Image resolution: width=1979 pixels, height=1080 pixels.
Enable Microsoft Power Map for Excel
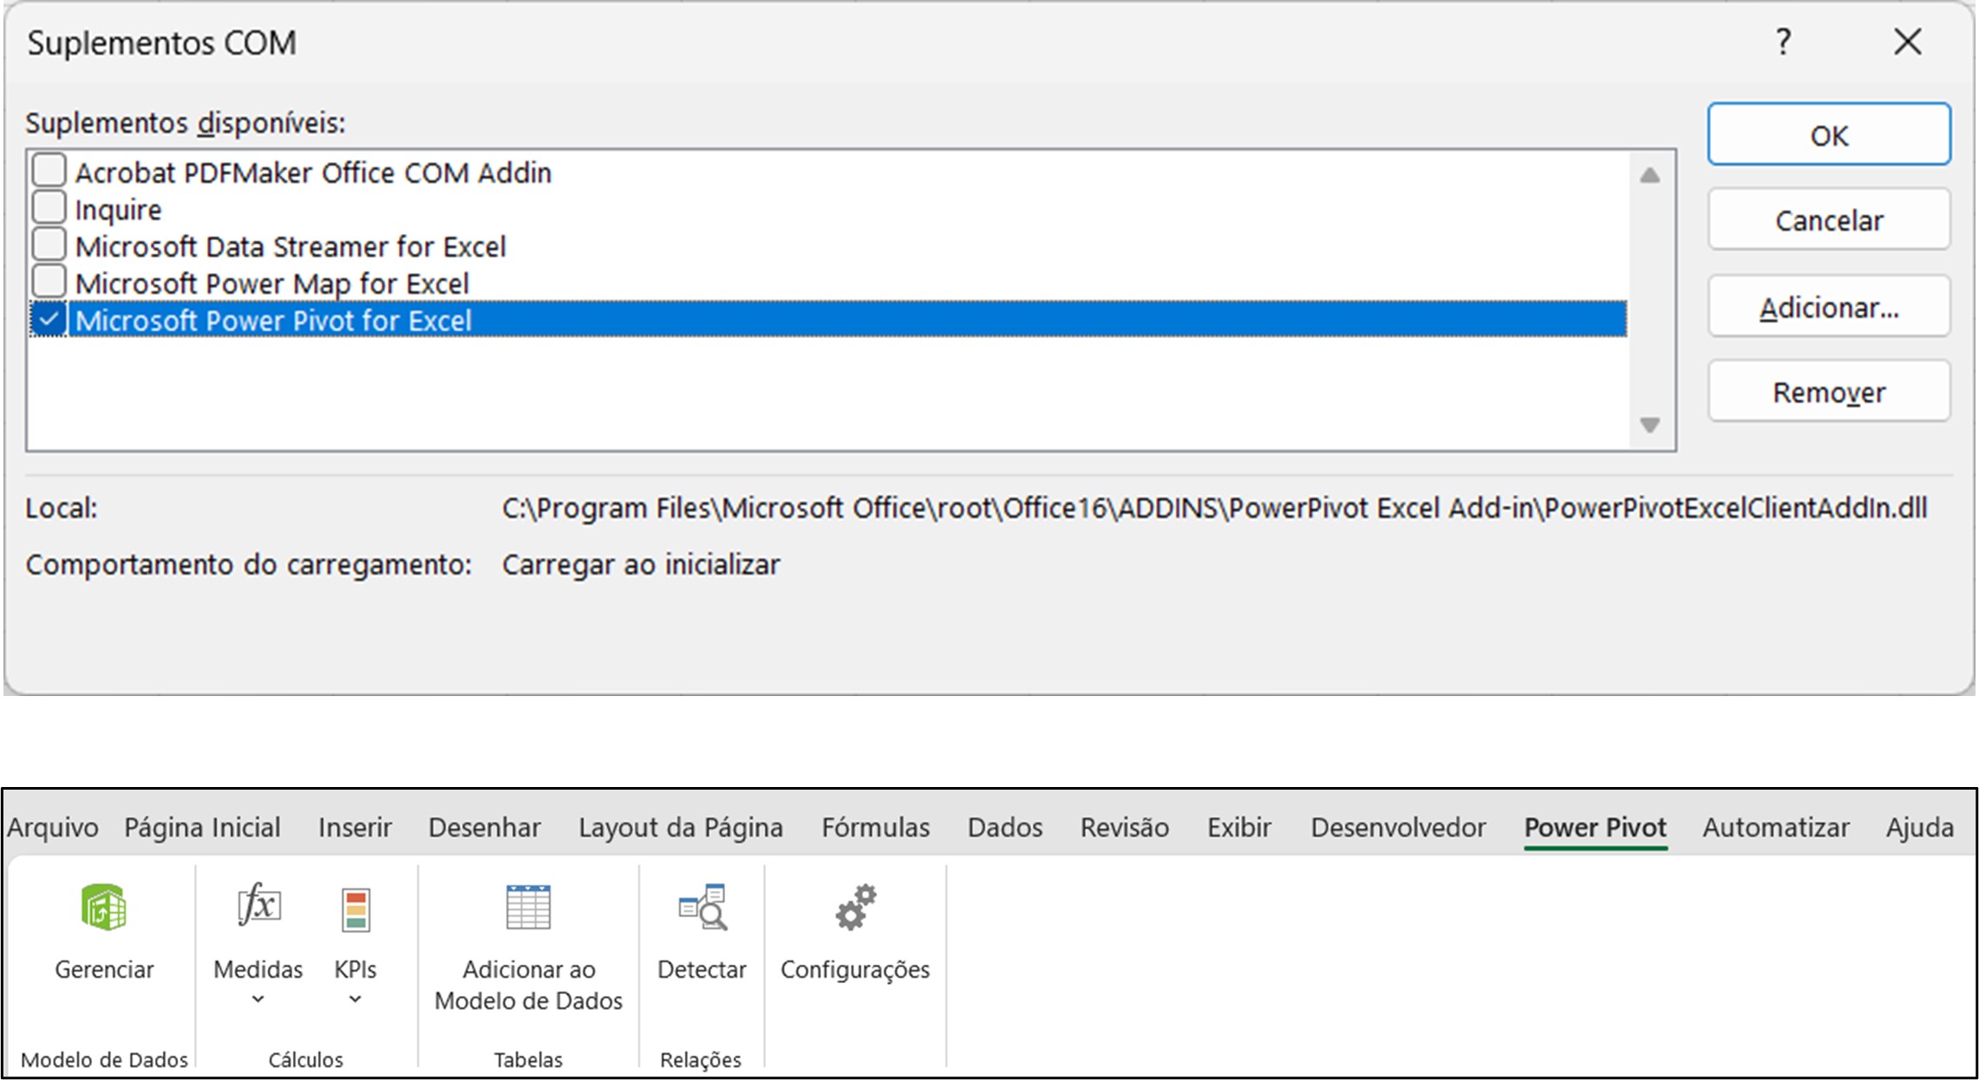[49, 283]
